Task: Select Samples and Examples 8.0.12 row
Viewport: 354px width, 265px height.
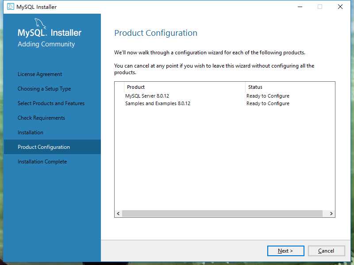Action: tap(225, 103)
